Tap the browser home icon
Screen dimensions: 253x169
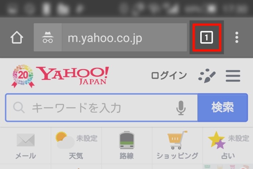pyautogui.click(x=17, y=38)
